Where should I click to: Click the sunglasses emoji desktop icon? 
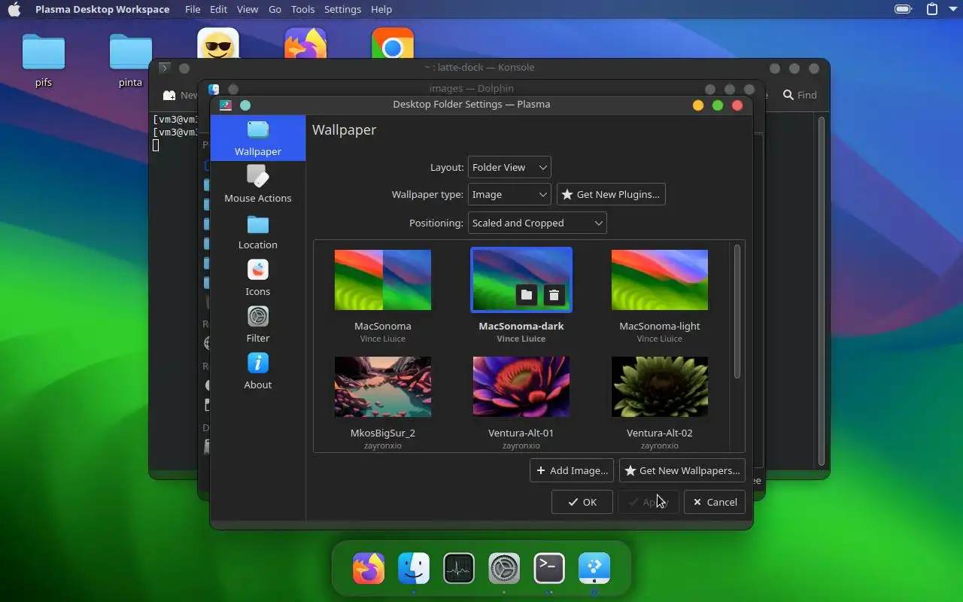218,44
